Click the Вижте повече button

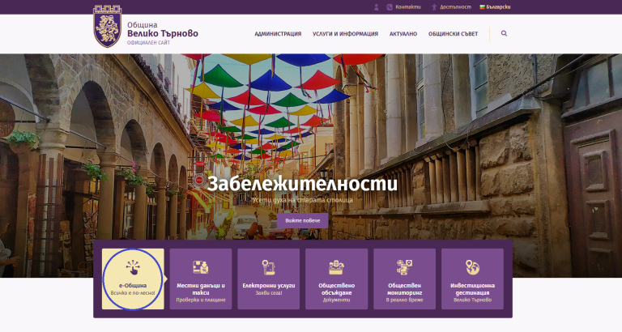pyautogui.click(x=303, y=220)
